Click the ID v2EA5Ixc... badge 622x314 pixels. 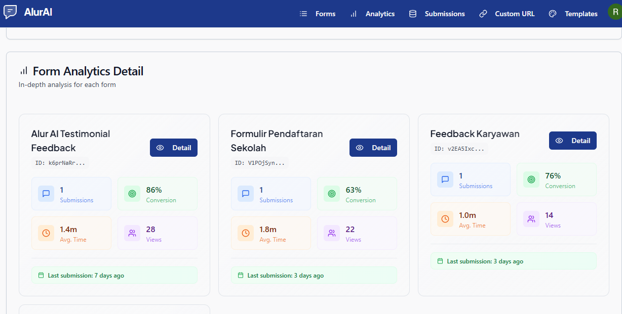[459, 149]
